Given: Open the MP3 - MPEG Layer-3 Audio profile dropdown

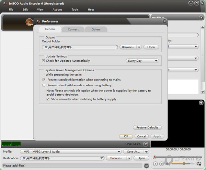Looking at the screenshot, I should pyautogui.click(x=71, y=152).
